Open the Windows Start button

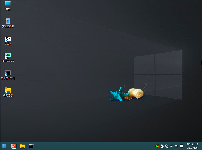4,146
